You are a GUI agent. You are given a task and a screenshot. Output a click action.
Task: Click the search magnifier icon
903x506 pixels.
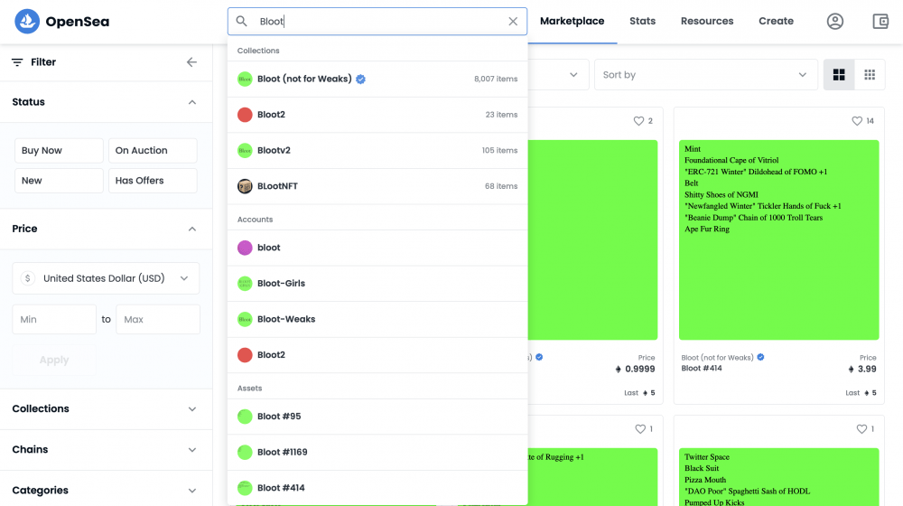pos(242,22)
